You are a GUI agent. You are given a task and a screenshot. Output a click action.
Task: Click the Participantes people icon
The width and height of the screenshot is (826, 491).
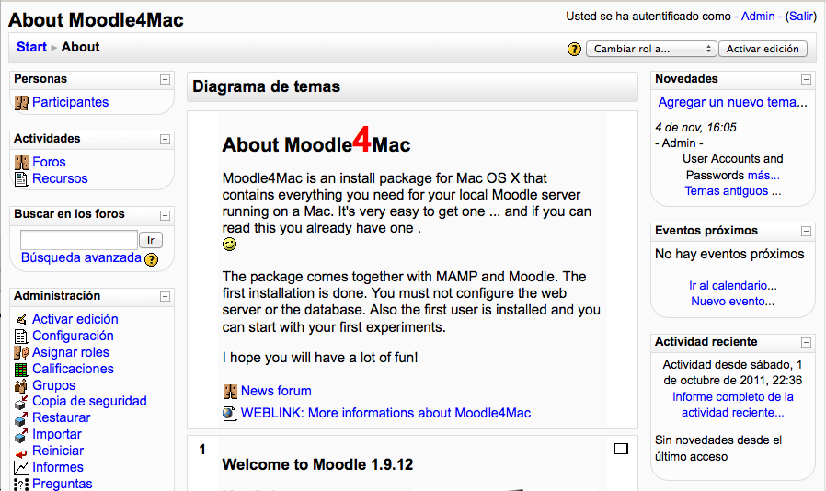(x=22, y=103)
